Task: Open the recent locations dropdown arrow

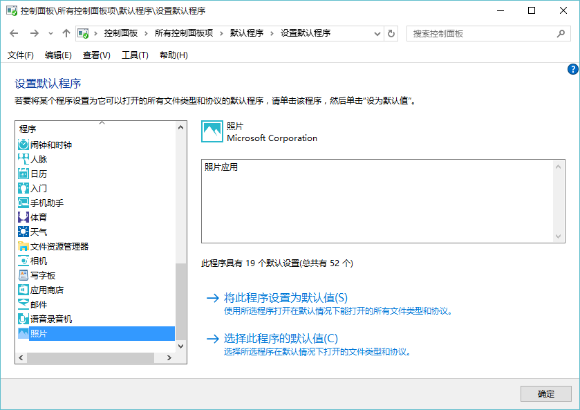Action: click(x=51, y=33)
